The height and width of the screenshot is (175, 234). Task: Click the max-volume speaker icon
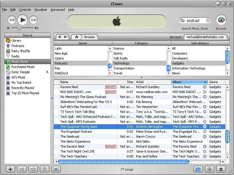coord(36,28)
